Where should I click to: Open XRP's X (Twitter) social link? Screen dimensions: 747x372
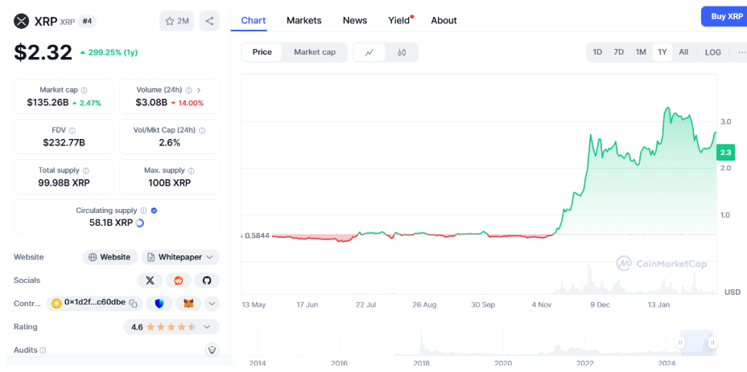tap(150, 280)
